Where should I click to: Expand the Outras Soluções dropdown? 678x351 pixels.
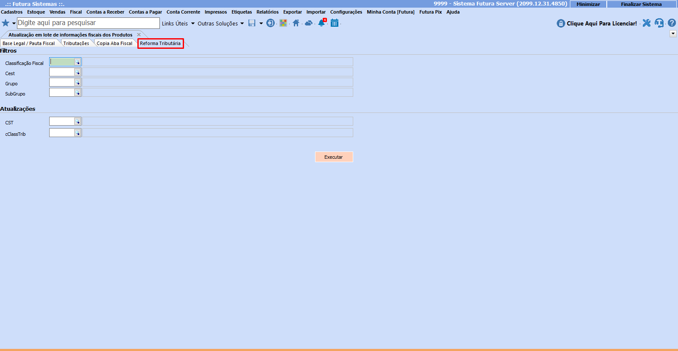(220, 23)
